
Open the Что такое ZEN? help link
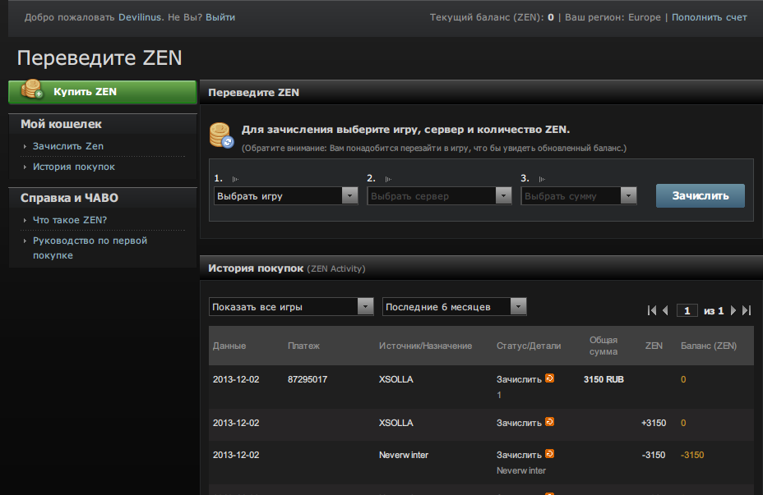pos(70,220)
